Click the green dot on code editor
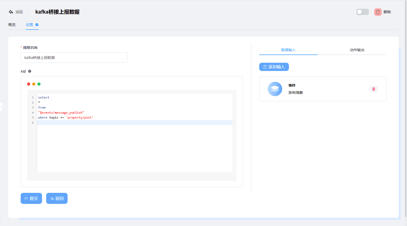Screen dimensions: 407x226 (x=39, y=84)
